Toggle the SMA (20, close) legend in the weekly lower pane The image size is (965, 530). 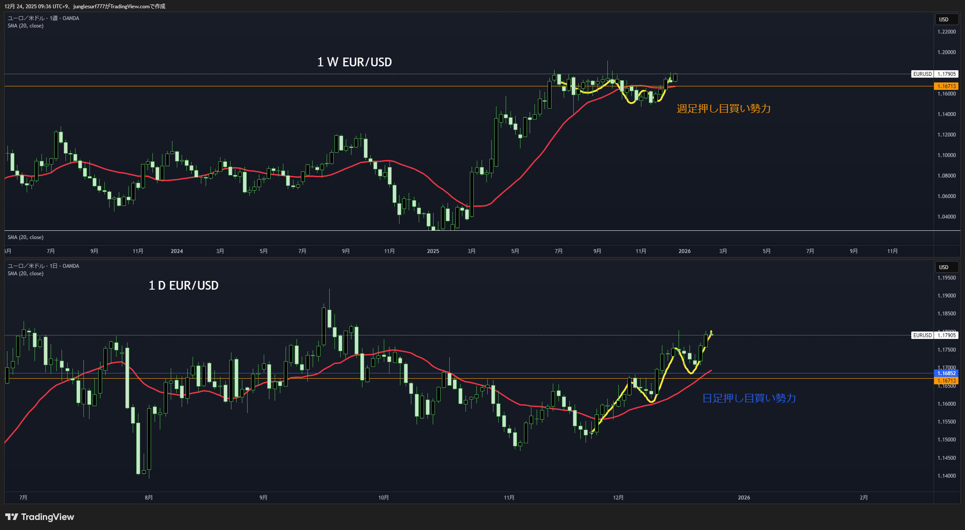point(25,237)
